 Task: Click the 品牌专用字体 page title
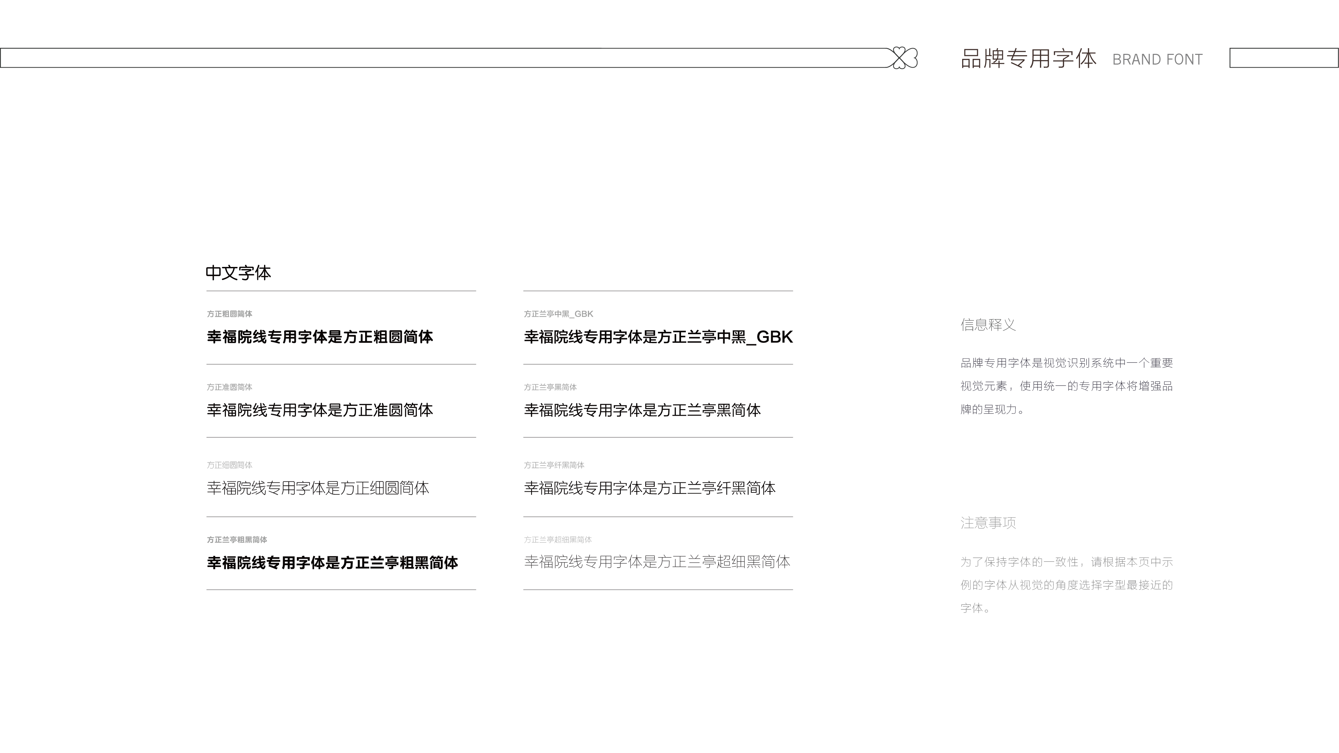(x=1028, y=59)
